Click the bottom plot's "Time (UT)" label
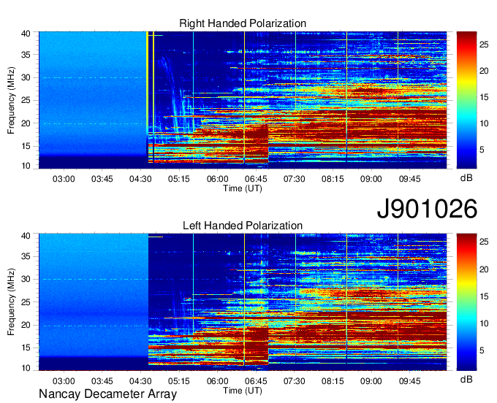Viewport: 497px width, 403px height. [x=243, y=391]
